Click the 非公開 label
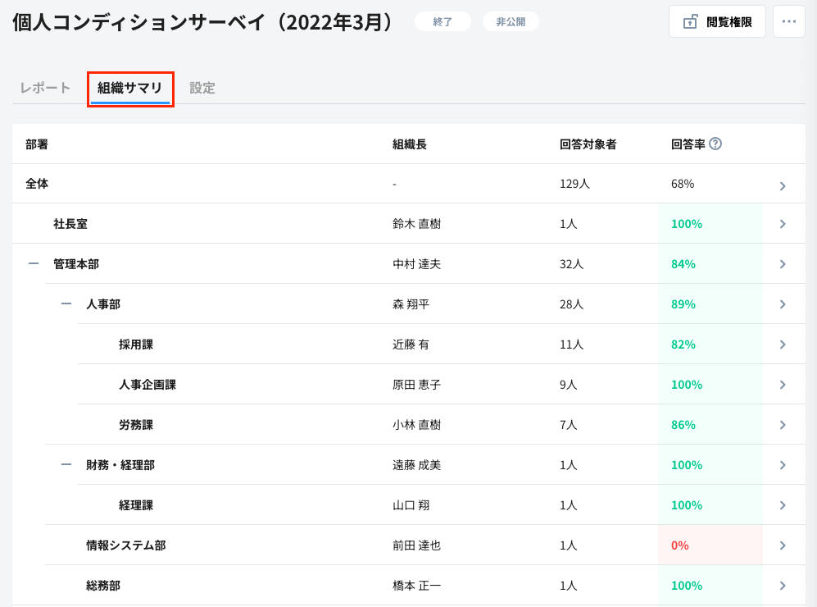The image size is (817, 607). (511, 21)
